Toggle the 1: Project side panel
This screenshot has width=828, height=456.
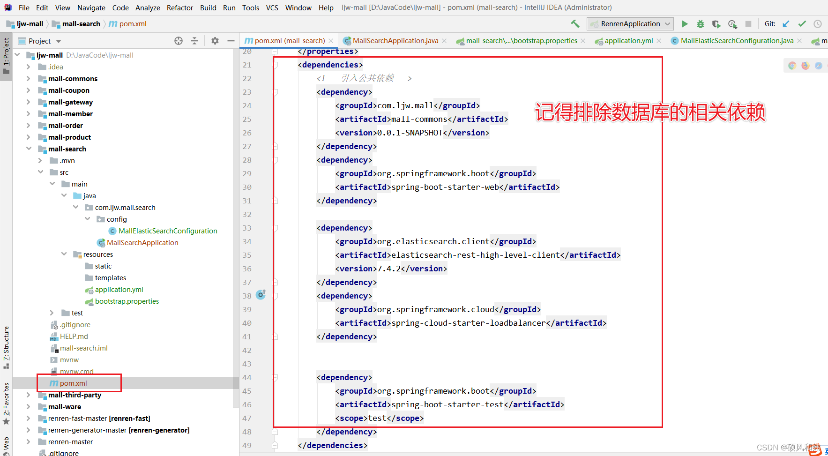pyautogui.click(x=6, y=56)
